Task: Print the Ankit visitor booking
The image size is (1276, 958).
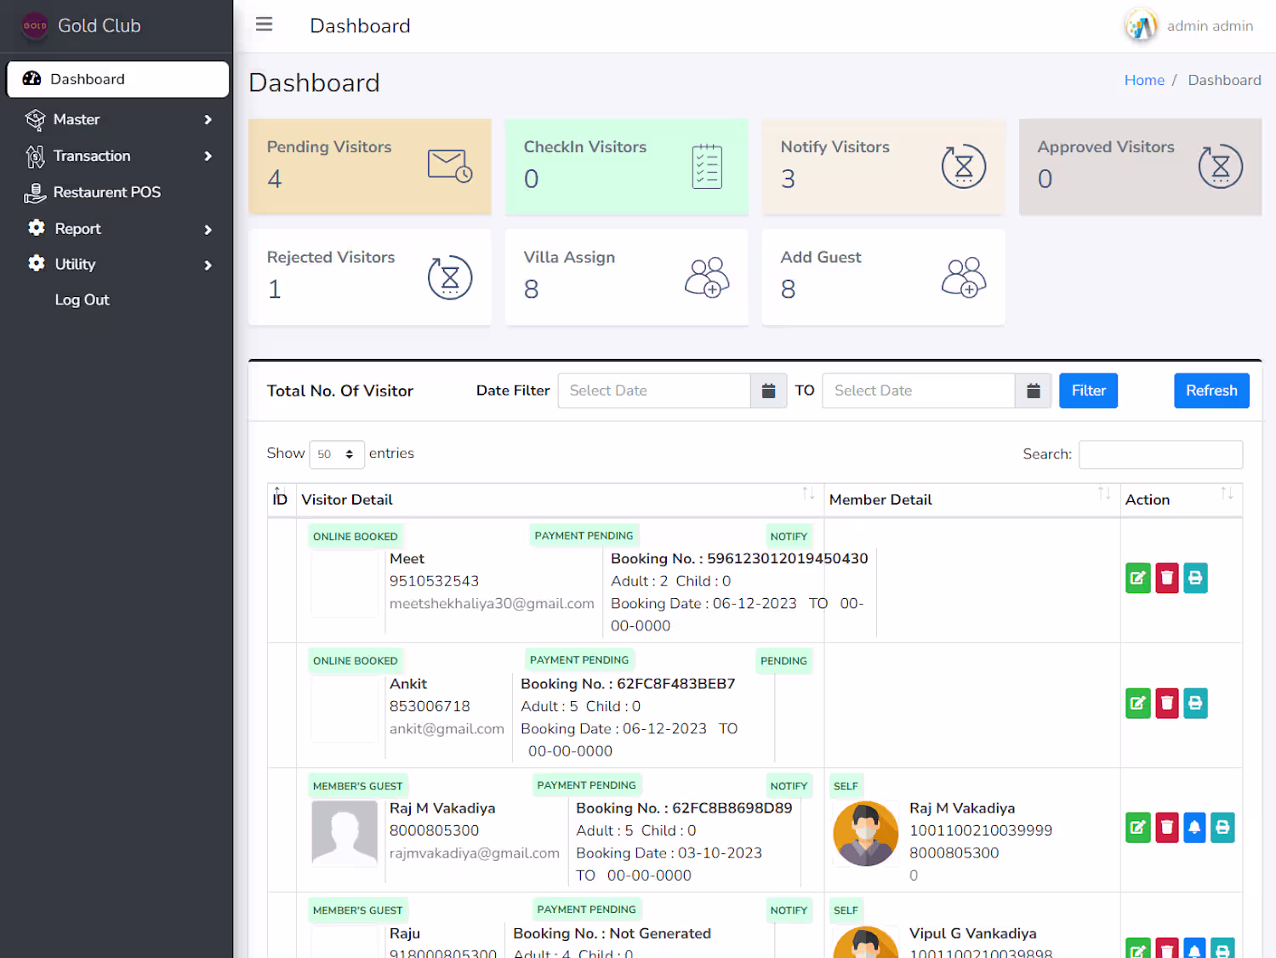Action: tap(1195, 704)
